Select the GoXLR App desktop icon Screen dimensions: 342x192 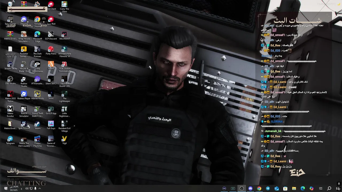[51, 110]
